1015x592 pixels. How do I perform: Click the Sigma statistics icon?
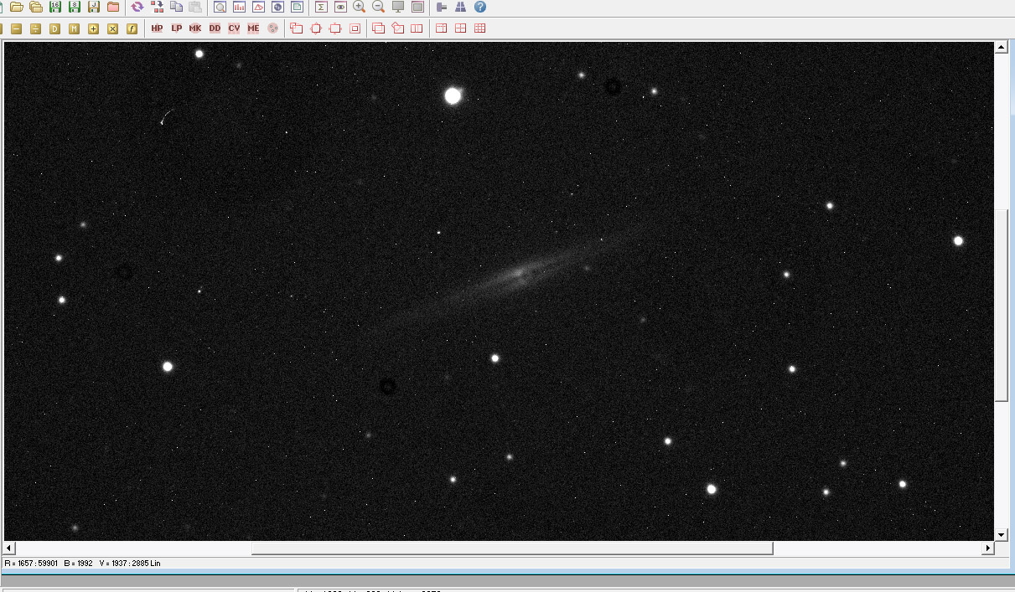[x=321, y=7]
